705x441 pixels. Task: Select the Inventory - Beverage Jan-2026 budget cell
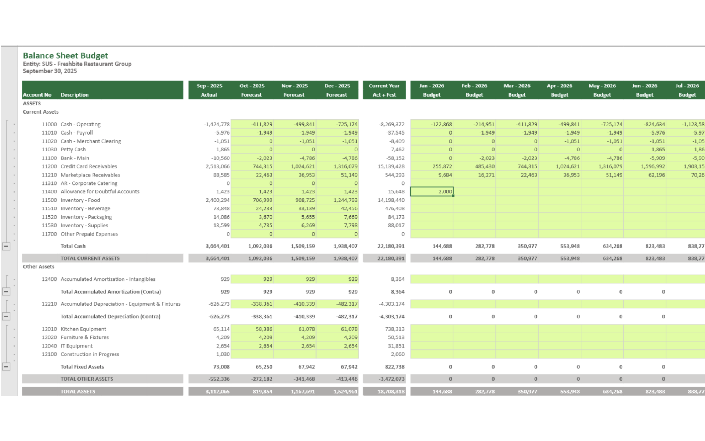(x=431, y=208)
